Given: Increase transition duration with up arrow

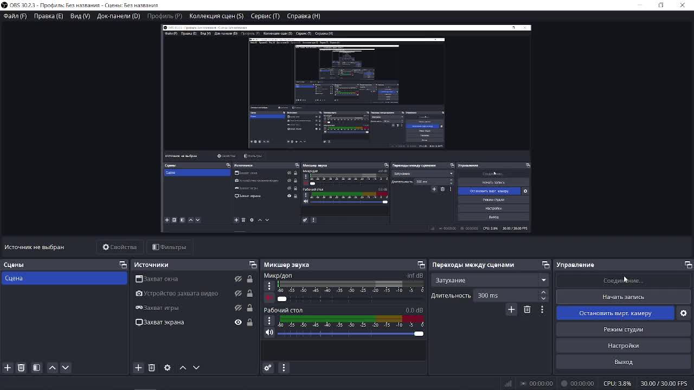Looking at the screenshot, I should tap(543, 292).
